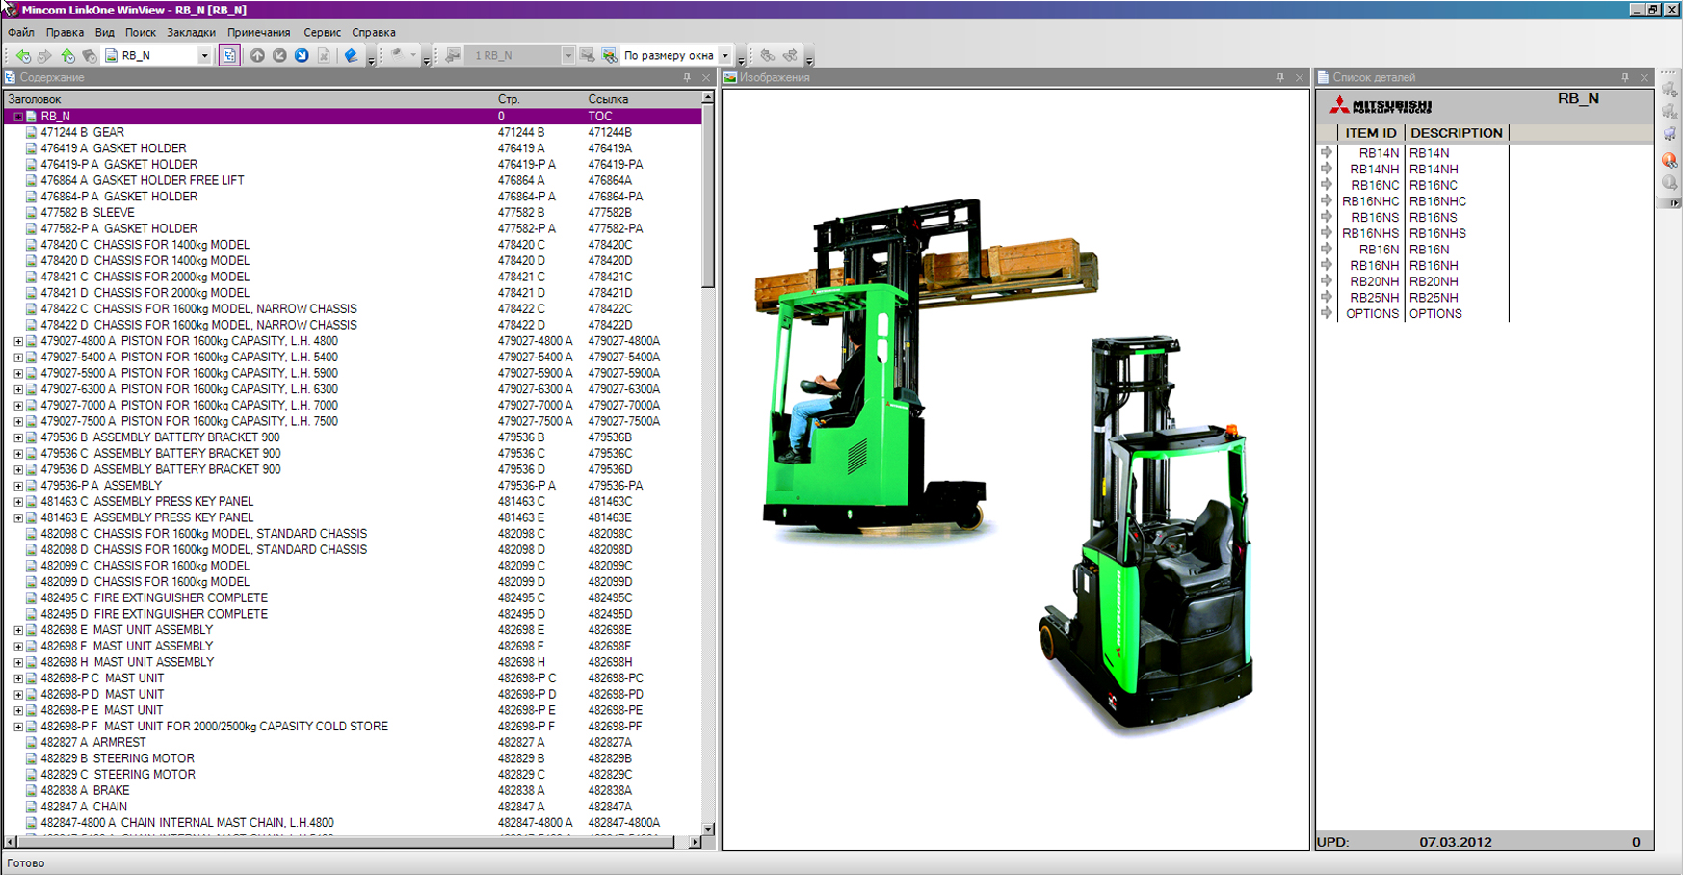Select 482827 A ARMREST in contents
This screenshot has height=875, width=1684.
point(93,743)
